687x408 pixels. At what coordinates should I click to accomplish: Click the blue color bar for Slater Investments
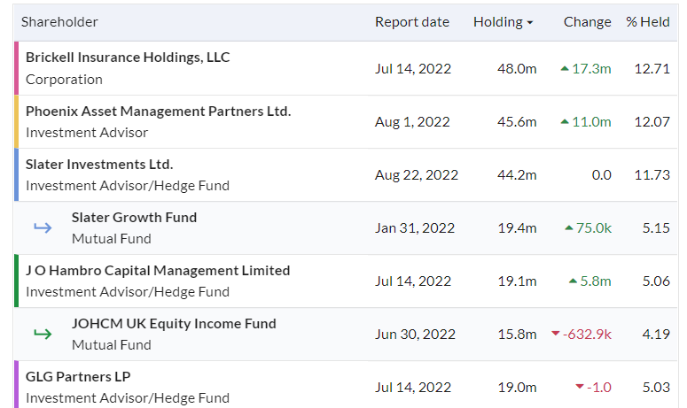16,175
